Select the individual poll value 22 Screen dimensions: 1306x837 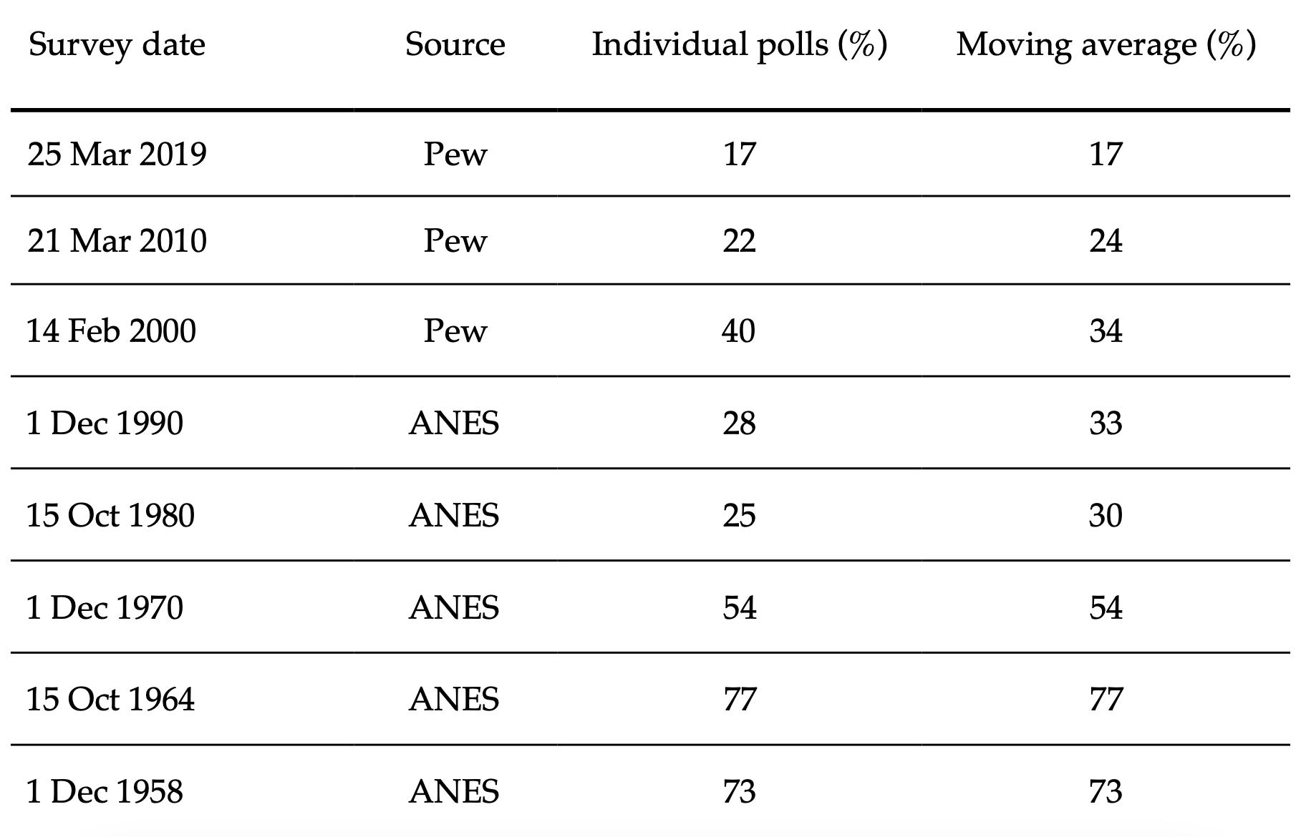coord(738,240)
